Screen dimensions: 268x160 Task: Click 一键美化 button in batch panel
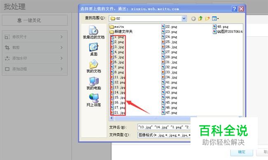tap(35, 20)
